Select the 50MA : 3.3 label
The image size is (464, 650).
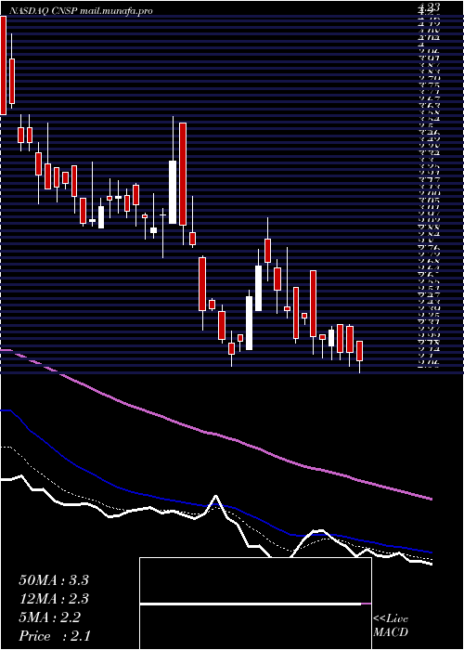pyautogui.click(x=54, y=580)
